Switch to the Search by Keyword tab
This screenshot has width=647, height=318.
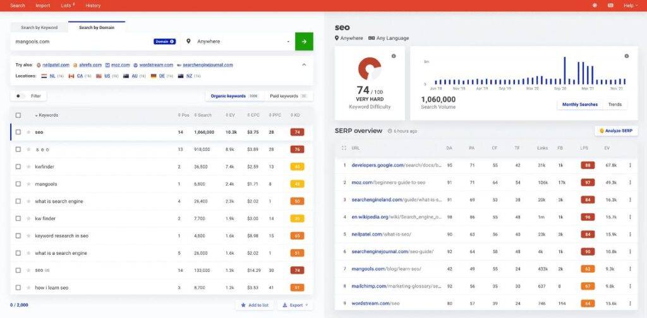coord(40,27)
